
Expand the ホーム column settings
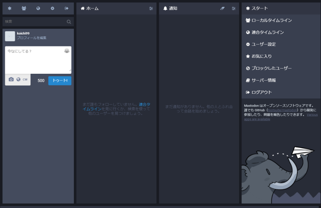tap(151, 8)
